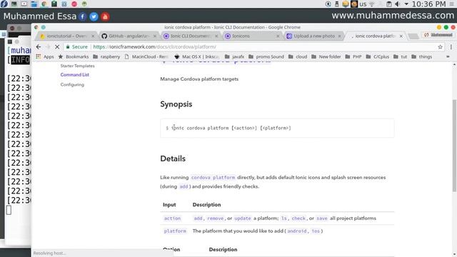Open Starter Templates in docs sidebar
The image size is (457, 257).
click(78, 66)
